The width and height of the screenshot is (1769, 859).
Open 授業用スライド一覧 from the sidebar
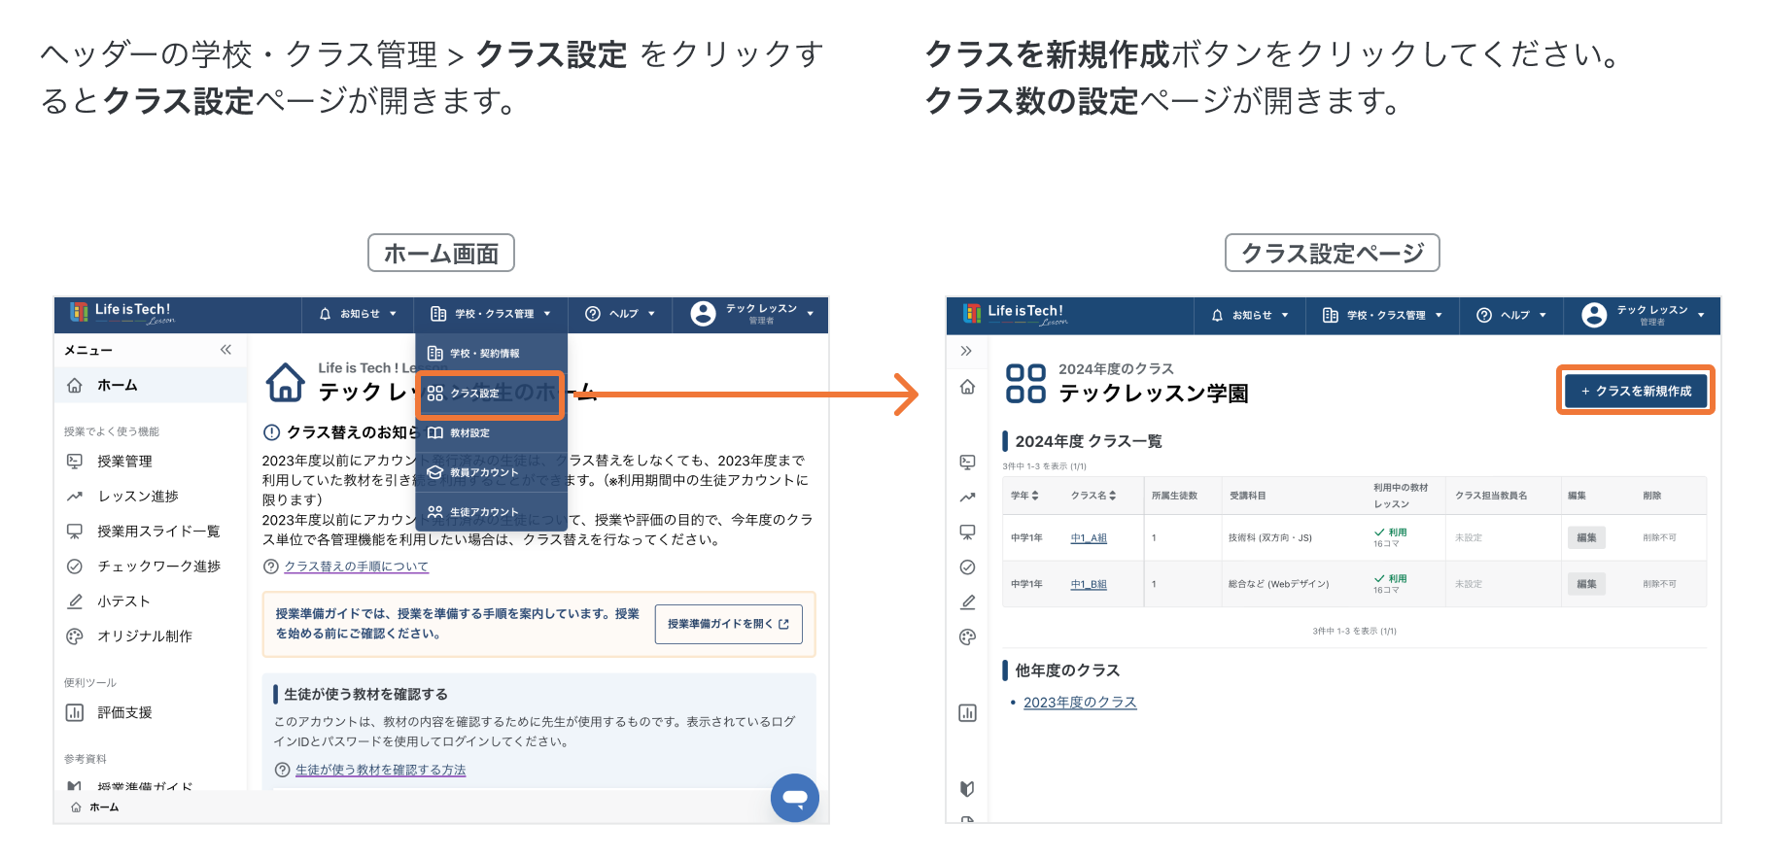[158, 532]
